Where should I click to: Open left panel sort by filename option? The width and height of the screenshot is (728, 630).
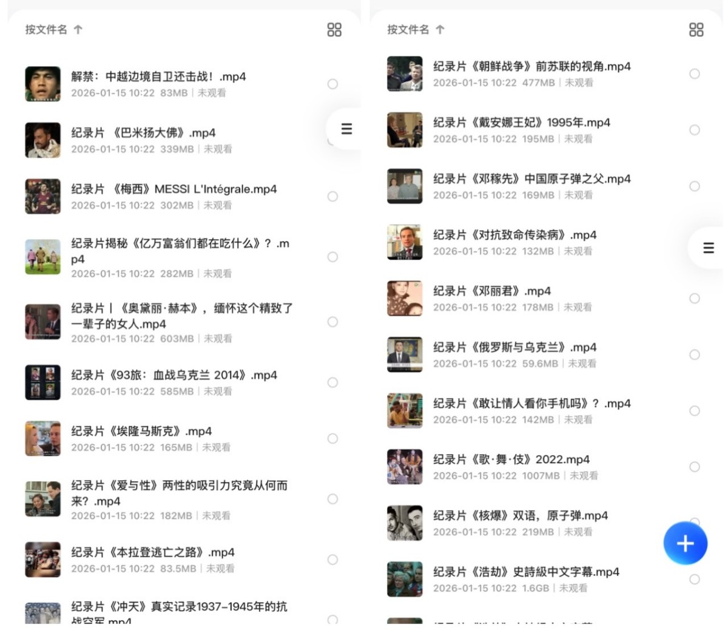click(x=46, y=29)
